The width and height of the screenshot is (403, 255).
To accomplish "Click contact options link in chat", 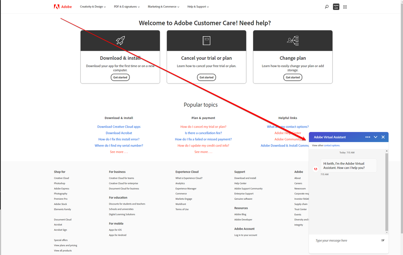I will click(x=332, y=146).
